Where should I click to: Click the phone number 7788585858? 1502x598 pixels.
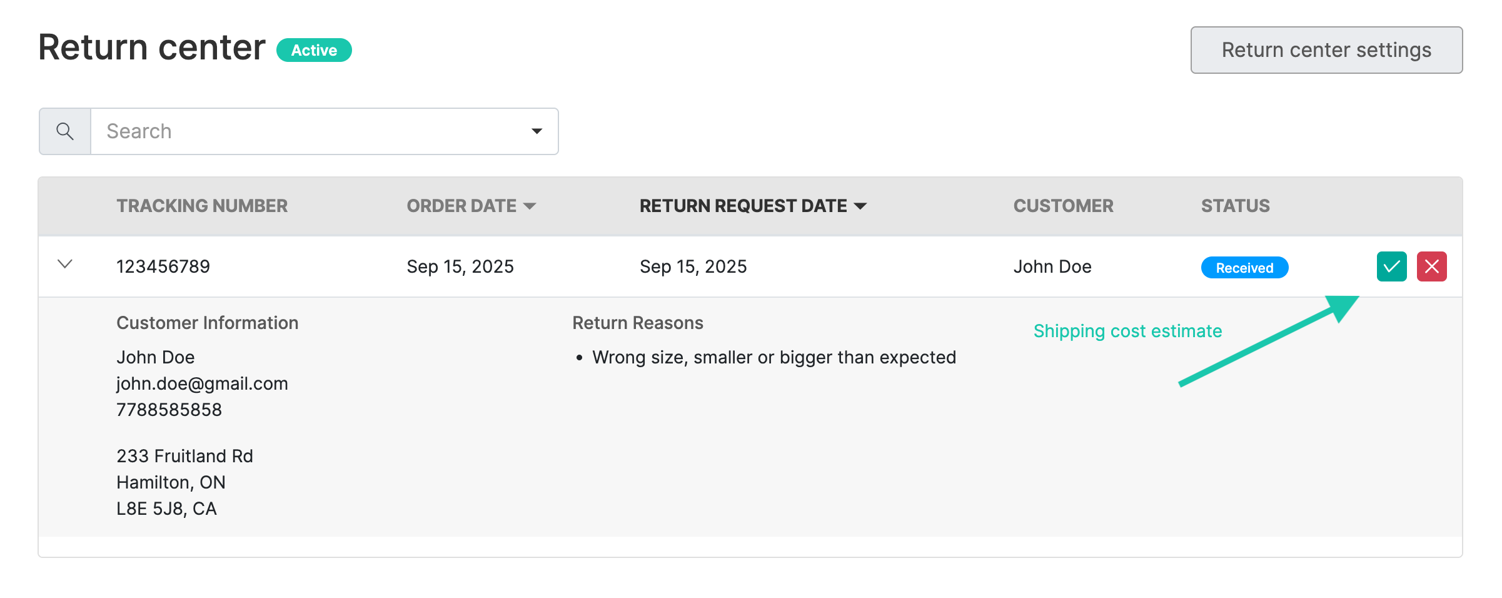tap(169, 410)
